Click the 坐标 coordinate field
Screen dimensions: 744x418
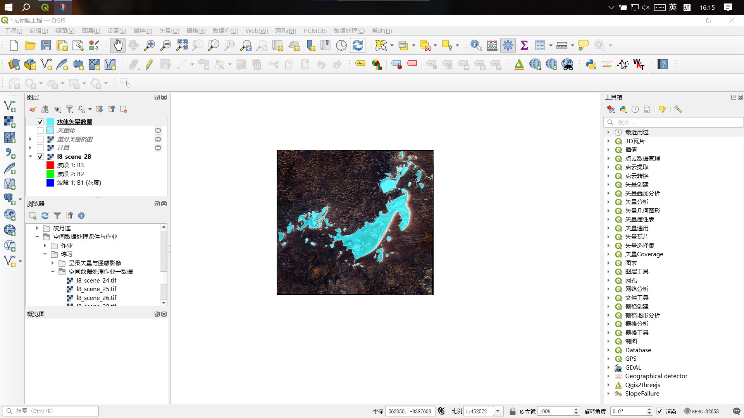click(x=410, y=411)
